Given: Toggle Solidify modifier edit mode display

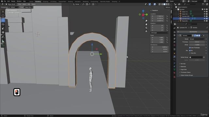Looking at the screenshot, I should [x=195, y=35].
